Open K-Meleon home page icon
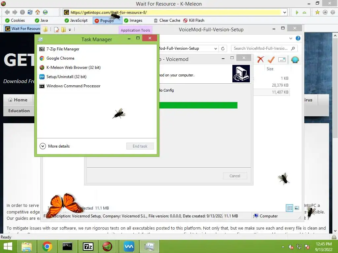Screen dimensions: 338x253 38,12
